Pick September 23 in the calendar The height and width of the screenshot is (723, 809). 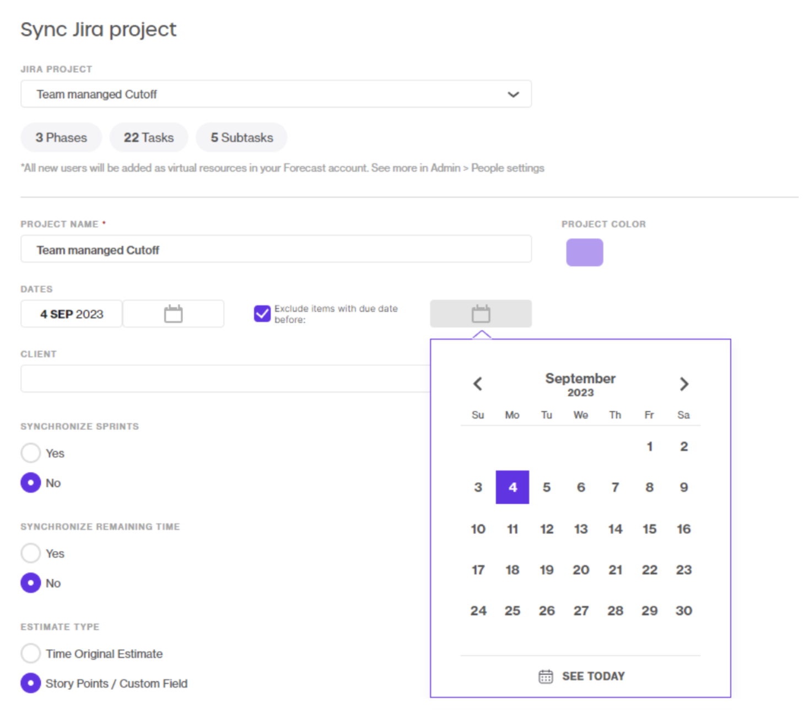point(684,570)
